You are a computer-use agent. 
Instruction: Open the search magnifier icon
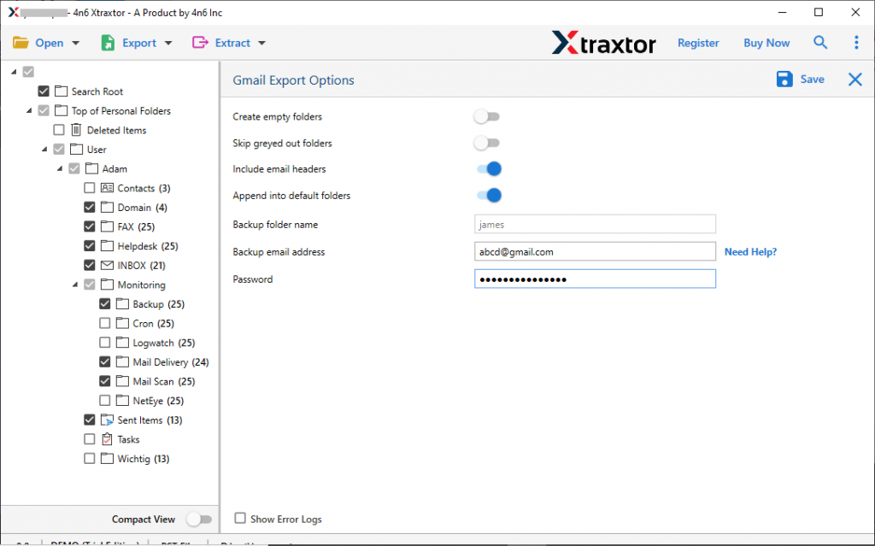click(x=820, y=42)
